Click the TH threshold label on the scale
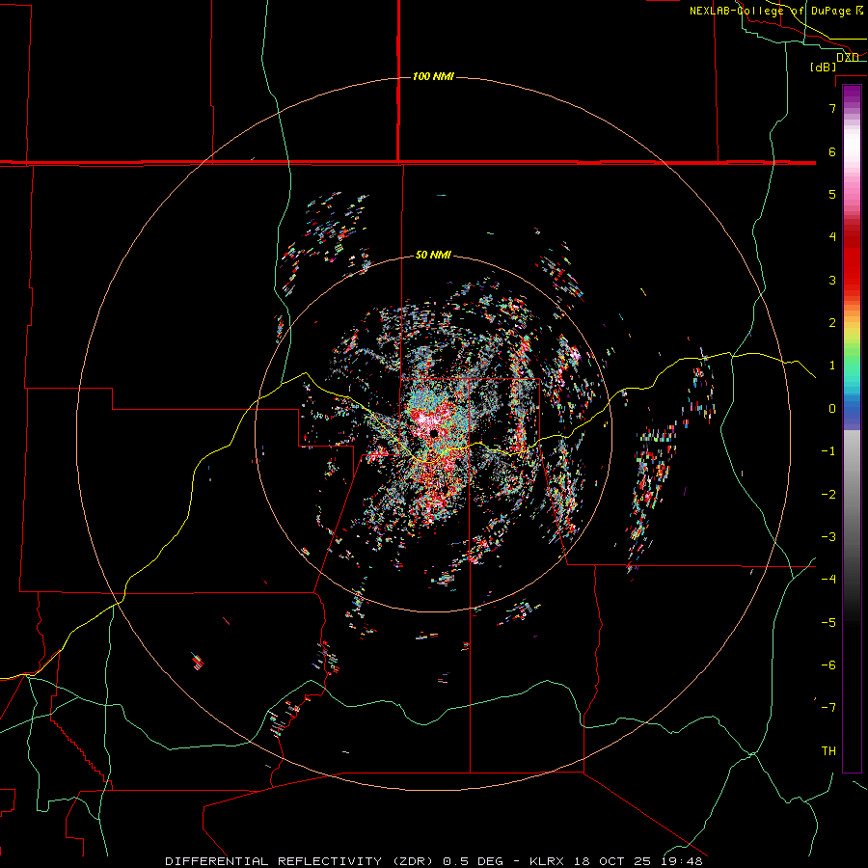Image resolution: width=868 pixels, height=868 pixels. point(828,751)
